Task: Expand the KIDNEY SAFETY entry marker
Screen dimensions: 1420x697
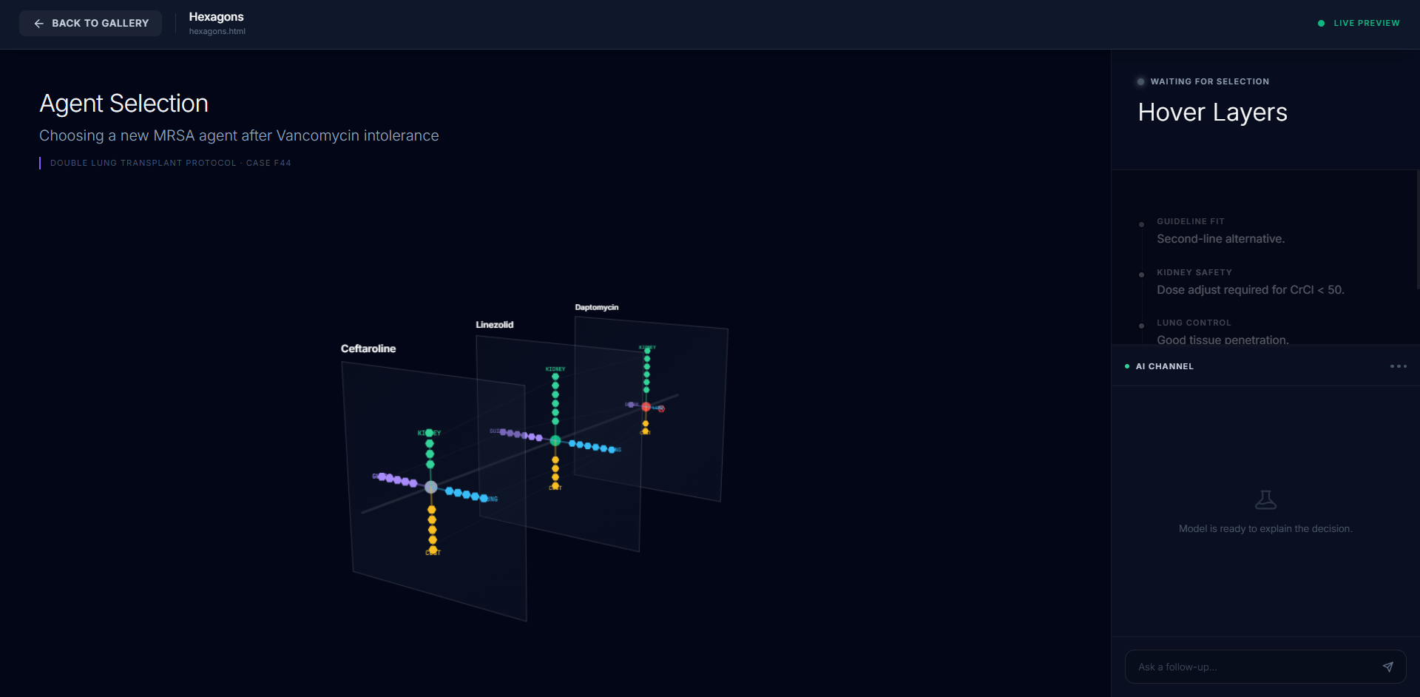Action: coord(1142,275)
